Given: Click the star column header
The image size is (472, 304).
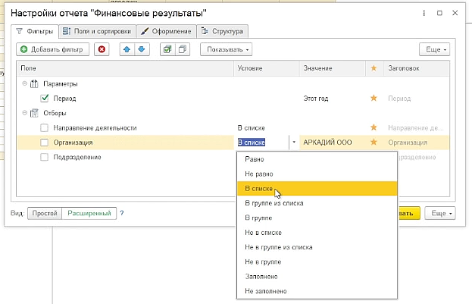Looking at the screenshot, I should (x=374, y=68).
